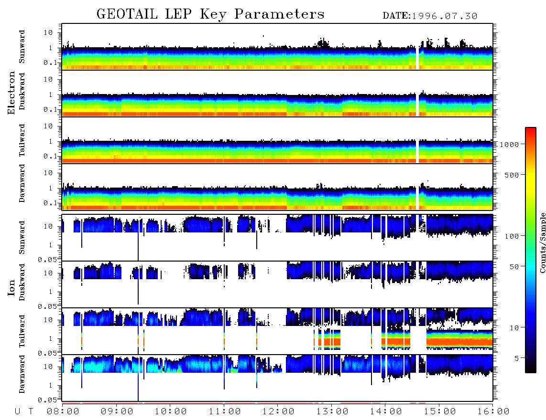Click the vertical Electron group label
This screenshot has width=546, height=420.
[x=11, y=93]
